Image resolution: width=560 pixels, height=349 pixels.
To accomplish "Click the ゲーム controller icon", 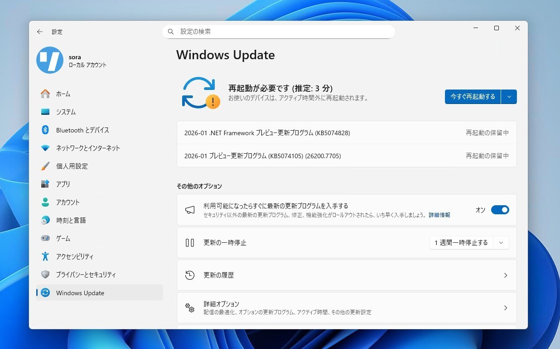I will pos(45,238).
